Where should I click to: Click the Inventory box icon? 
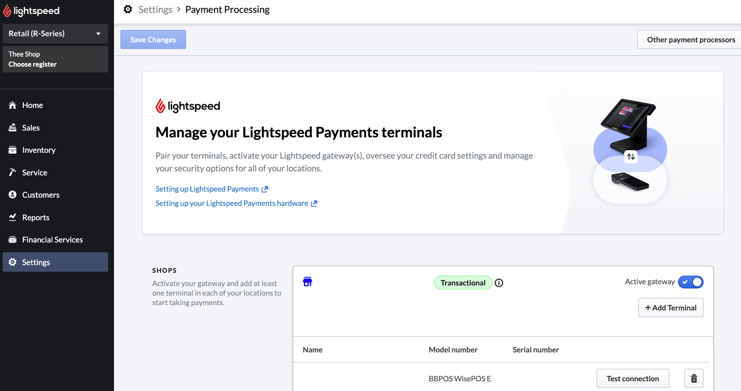(x=12, y=150)
